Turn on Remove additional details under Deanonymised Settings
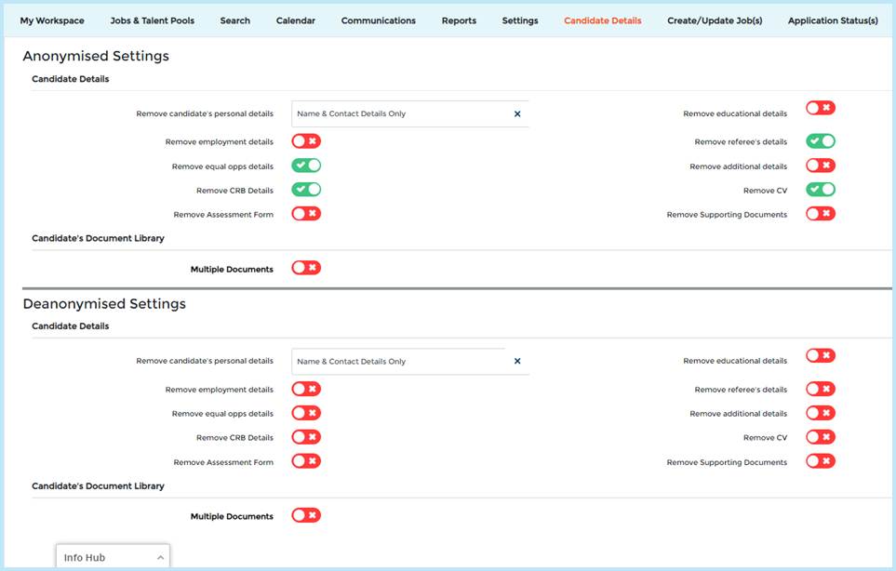 pyautogui.click(x=820, y=413)
